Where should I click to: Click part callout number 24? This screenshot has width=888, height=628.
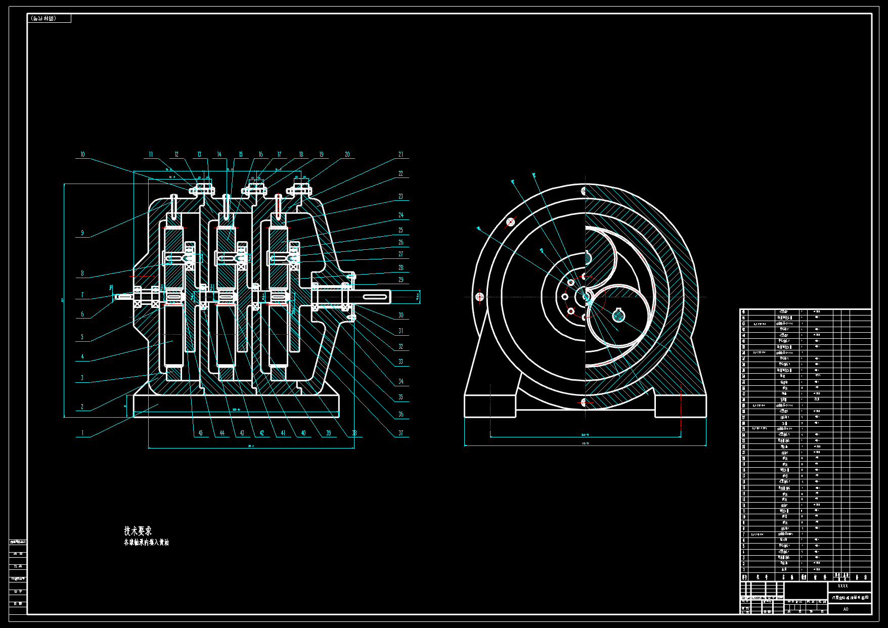pos(401,215)
